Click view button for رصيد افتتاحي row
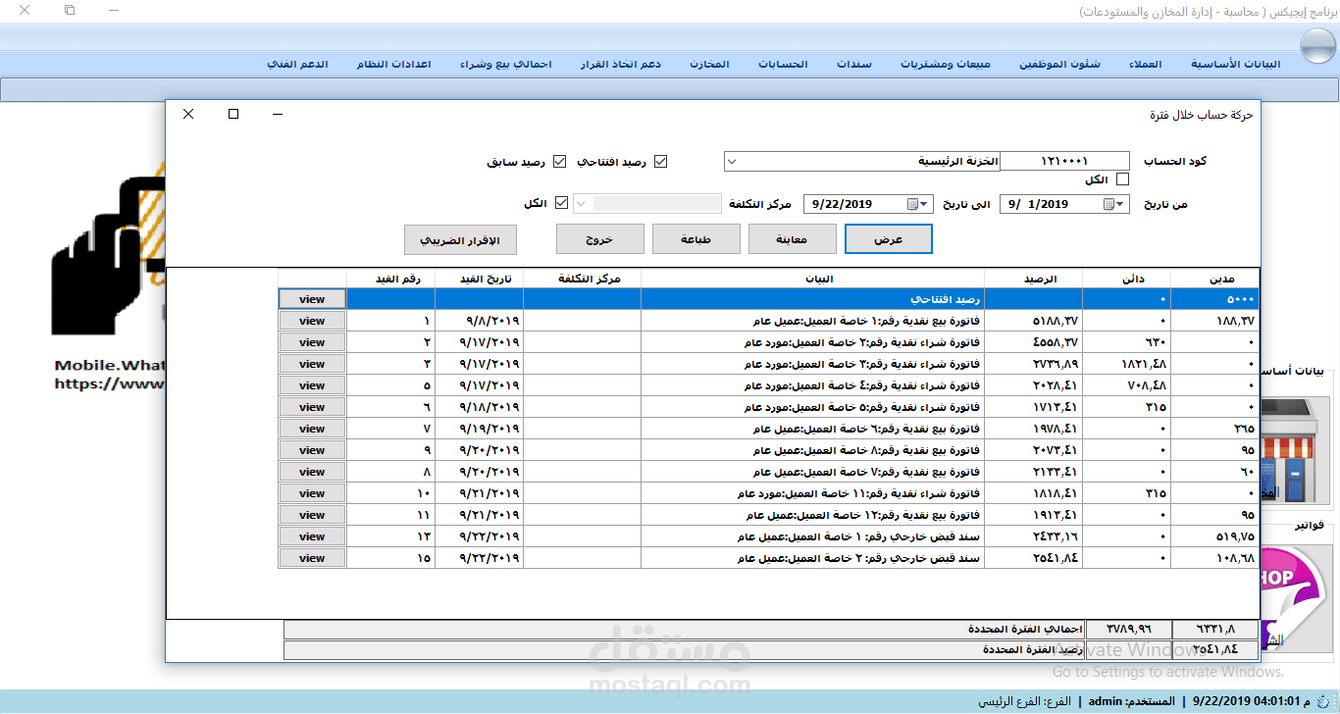Image resolution: width=1340 pixels, height=714 pixels. pos(312,298)
